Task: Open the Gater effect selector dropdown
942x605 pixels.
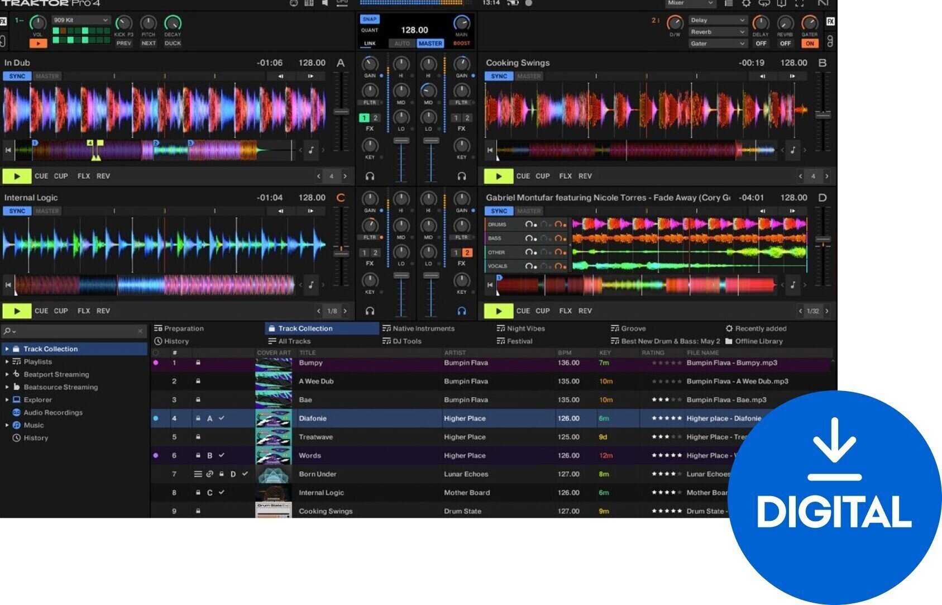Action: 719,44
